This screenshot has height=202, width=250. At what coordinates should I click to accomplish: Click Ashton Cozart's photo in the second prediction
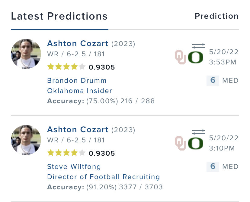(x=26, y=140)
